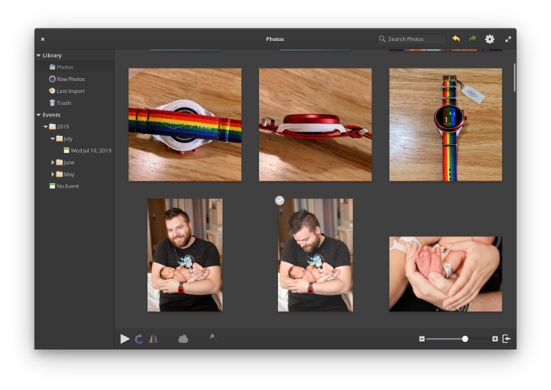This screenshot has width=551, height=390.
Task: Flip the photo horizontally using the mirror icon
Action: (x=153, y=339)
